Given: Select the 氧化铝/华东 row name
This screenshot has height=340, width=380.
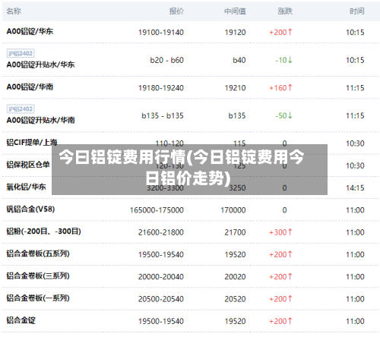Looking at the screenshot, I should pos(26,187).
